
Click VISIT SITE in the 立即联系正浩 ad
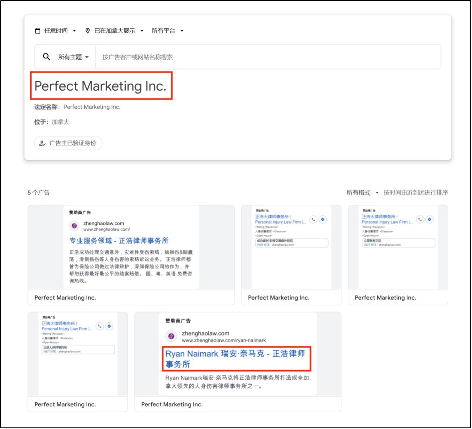(x=370, y=245)
